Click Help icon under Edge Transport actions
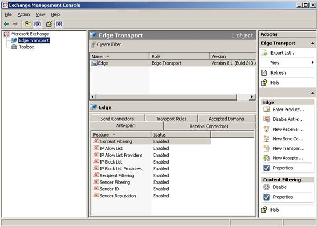 [264, 83]
